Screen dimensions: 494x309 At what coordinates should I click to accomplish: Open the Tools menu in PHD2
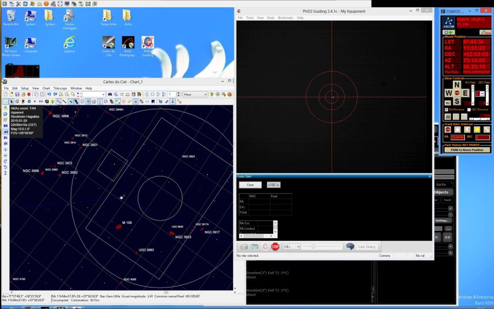point(250,18)
